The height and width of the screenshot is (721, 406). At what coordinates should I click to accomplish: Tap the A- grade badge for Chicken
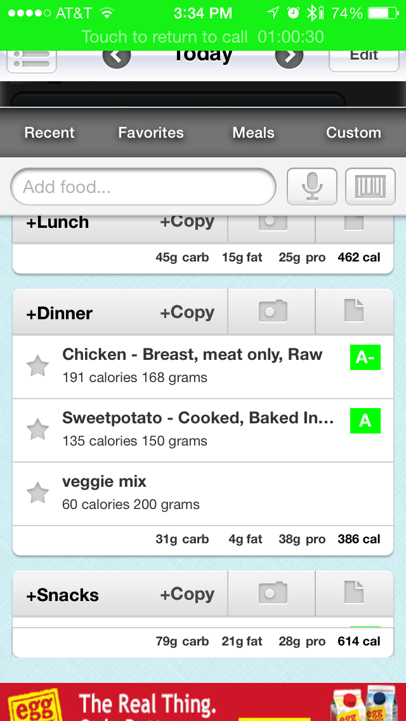365,357
